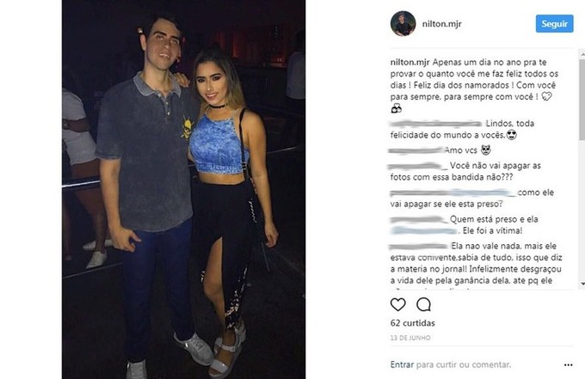585x379 pixels.
Task: Click the nilton.mjr profile avatar
Action: pos(403,23)
